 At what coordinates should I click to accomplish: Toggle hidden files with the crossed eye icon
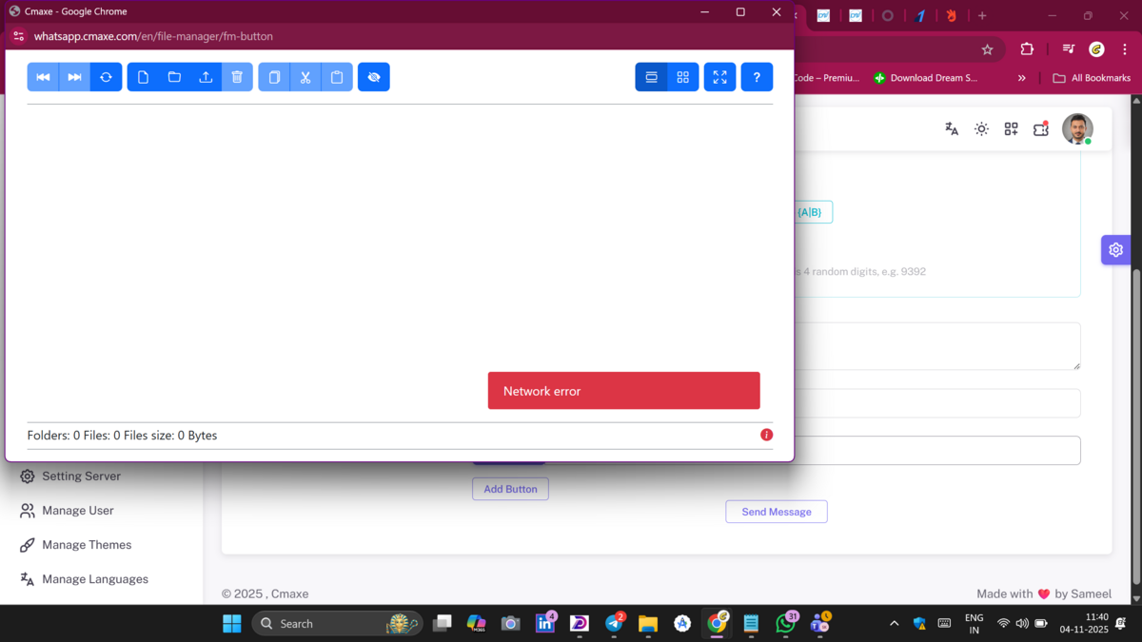(x=374, y=77)
